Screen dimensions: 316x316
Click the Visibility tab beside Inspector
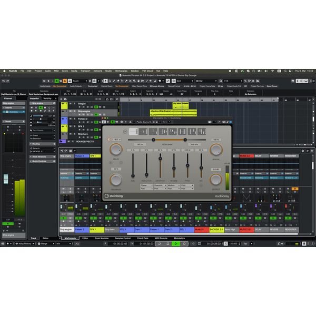(47, 98)
